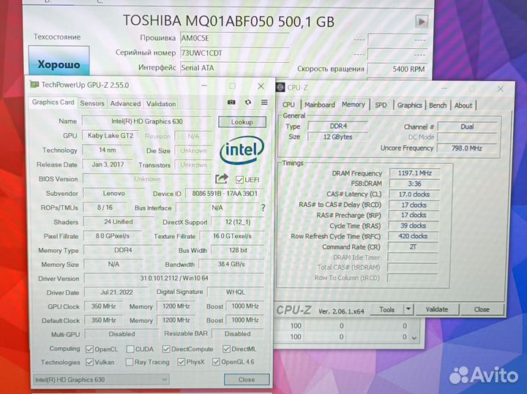Click the Uncore Frequency value 798.0 MHz

click(466, 148)
